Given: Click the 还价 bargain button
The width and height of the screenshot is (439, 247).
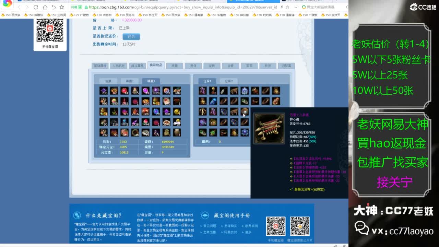Looking at the screenshot, I should click(x=131, y=37).
